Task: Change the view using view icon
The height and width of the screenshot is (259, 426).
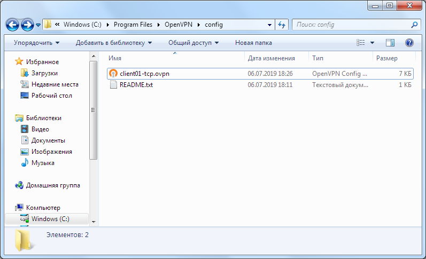Action: 361,43
